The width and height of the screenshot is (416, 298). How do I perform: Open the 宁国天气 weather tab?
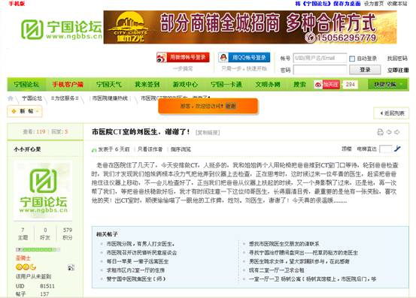click(109, 84)
